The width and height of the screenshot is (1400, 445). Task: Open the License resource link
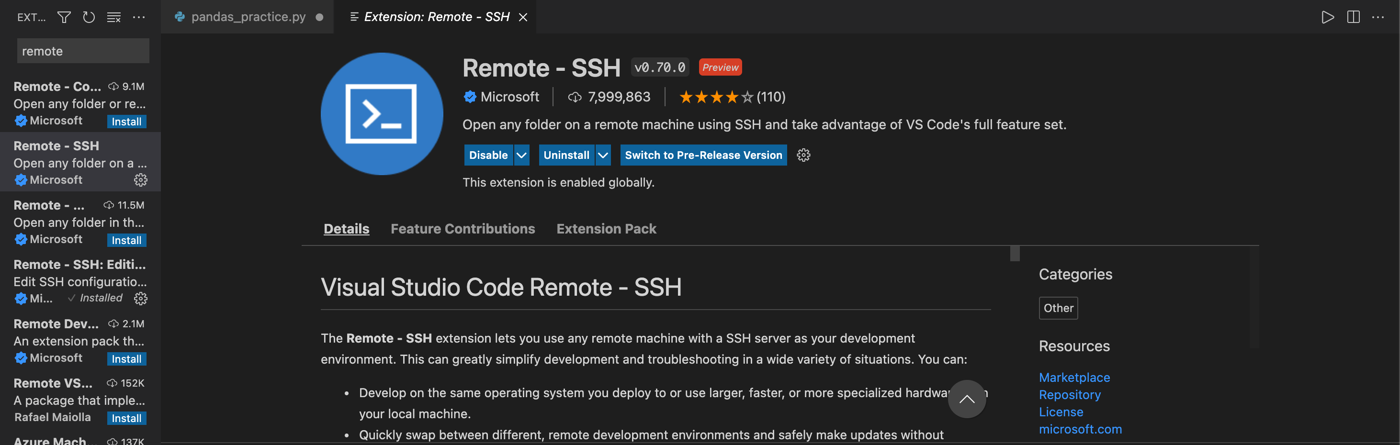point(1061,412)
